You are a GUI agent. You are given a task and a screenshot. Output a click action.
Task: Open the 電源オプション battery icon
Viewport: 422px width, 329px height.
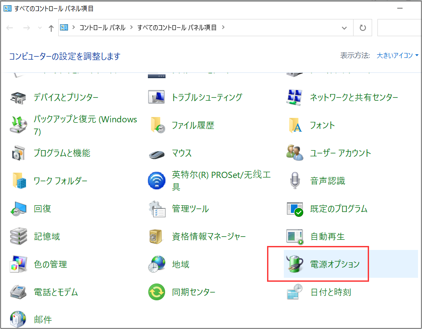point(295,264)
